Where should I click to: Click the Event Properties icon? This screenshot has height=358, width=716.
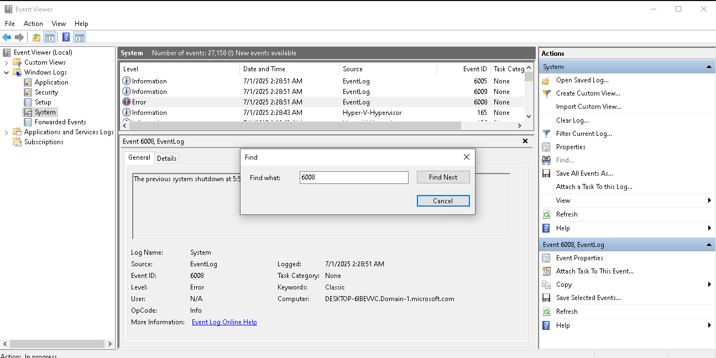tap(546, 258)
